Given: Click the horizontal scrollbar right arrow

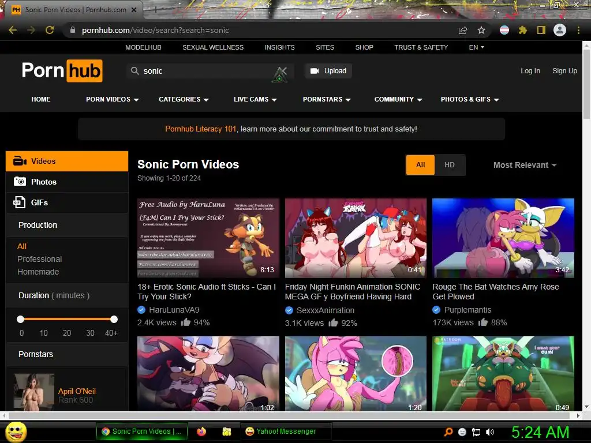Looking at the screenshot, I should [x=578, y=415].
